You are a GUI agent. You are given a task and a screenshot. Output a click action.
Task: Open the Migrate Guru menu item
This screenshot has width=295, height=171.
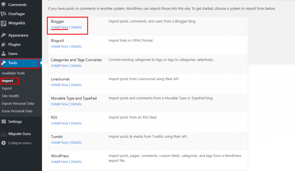(x=19, y=134)
